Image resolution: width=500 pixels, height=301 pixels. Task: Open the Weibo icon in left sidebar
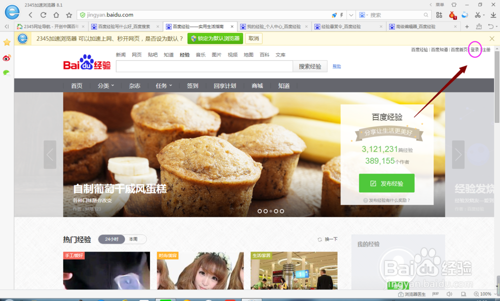[x=6, y=57]
